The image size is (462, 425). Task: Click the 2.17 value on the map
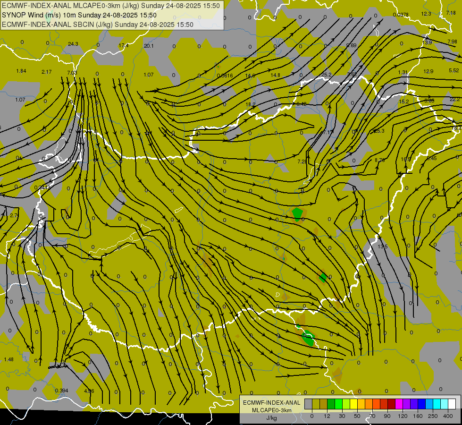47,72
